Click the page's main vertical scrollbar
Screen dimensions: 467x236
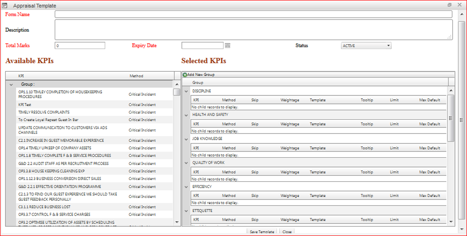tap(461, 119)
